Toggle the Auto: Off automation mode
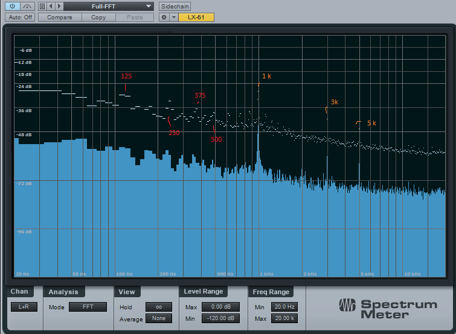456x334 pixels. click(x=20, y=17)
